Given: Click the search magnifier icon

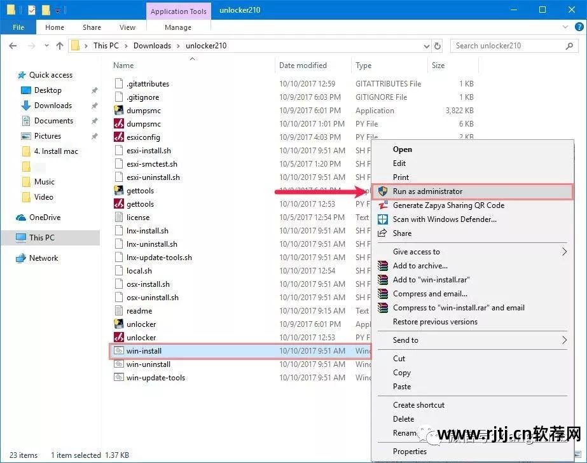Looking at the screenshot, I should [569, 46].
